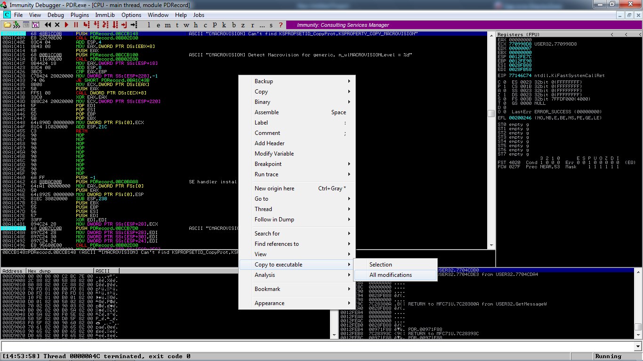The image size is (643, 361).
Task: Show Windows list via 'w' icon
Action: (187, 25)
